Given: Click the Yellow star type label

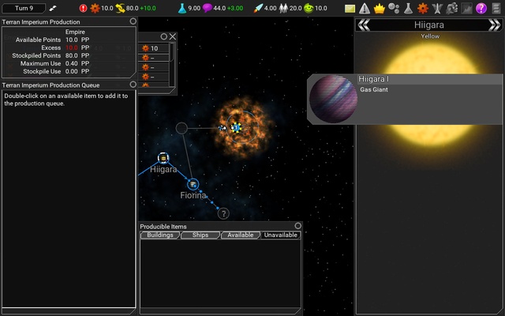Looking at the screenshot, I should coord(430,36).
